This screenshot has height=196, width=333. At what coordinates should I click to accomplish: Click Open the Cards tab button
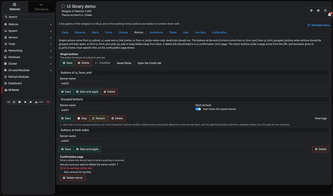[x=149, y=63]
